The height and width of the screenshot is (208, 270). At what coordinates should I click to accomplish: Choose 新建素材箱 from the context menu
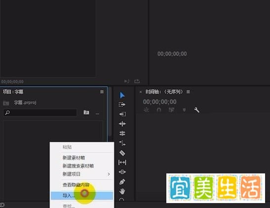coord(74,158)
